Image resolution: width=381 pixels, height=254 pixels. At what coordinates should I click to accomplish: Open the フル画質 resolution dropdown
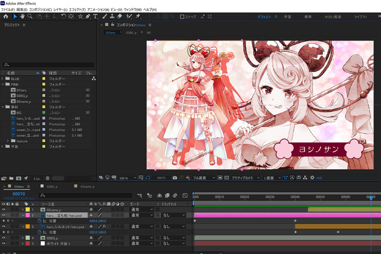coord(204,178)
